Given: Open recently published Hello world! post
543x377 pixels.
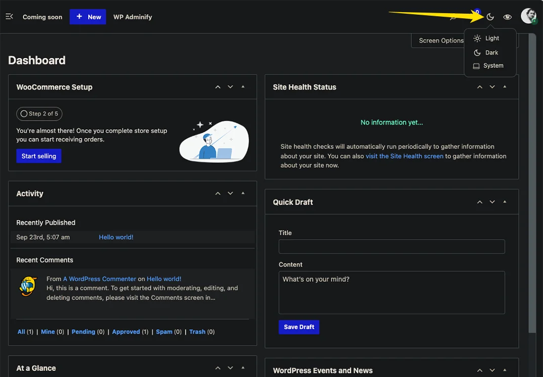Looking at the screenshot, I should 116,237.
